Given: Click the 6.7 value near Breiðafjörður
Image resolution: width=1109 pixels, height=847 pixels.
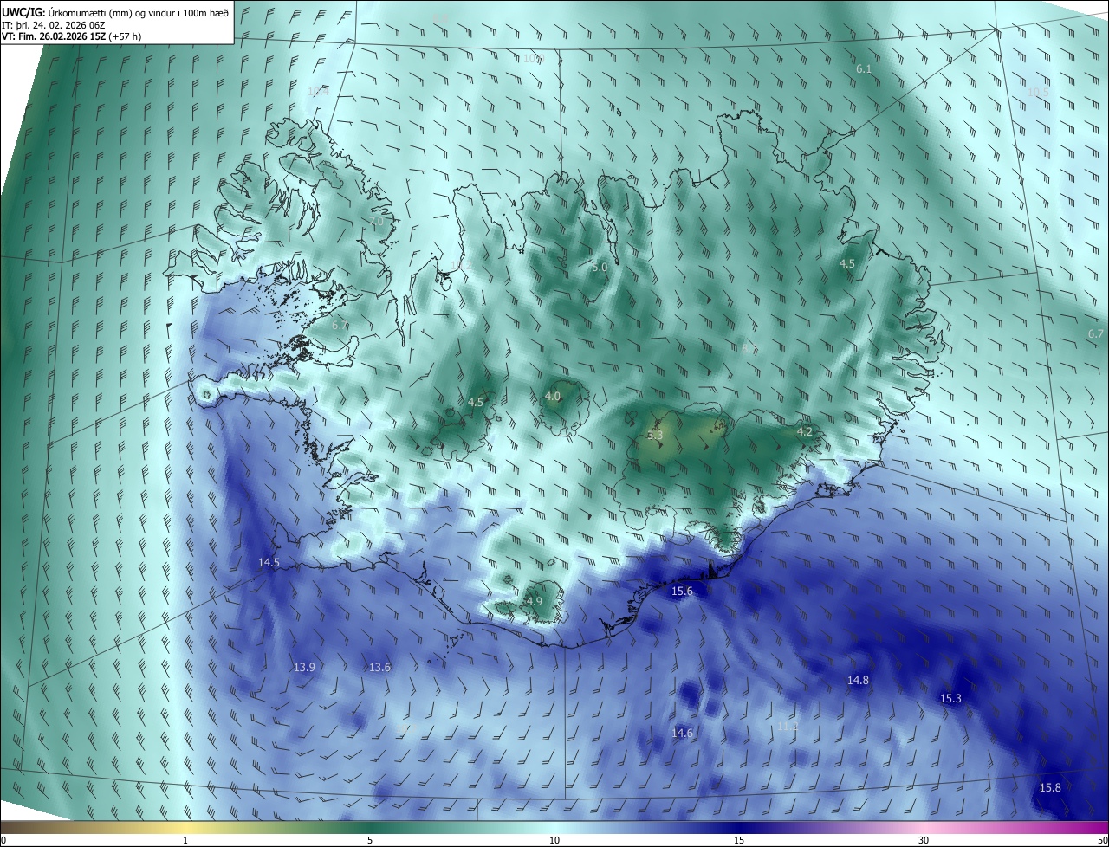Looking at the screenshot, I should pyautogui.click(x=340, y=325).
